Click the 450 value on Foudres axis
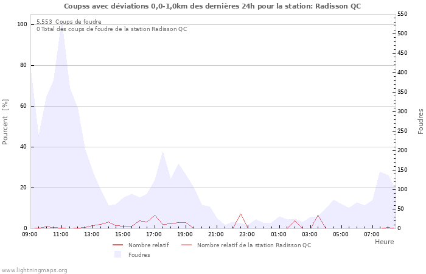 pyautogui.click(x=402, y=53)
